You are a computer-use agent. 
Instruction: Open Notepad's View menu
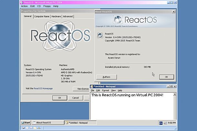pyautogui.click(x=113, y=90)
